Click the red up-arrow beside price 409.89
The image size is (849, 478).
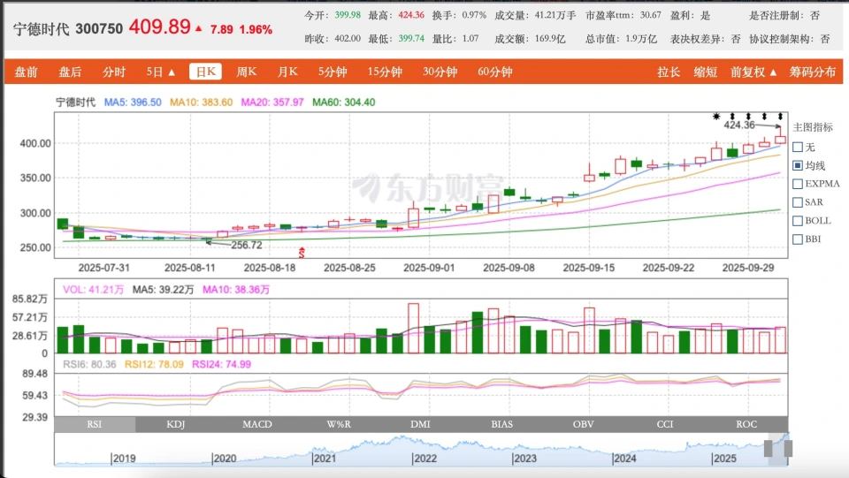tap(198, 29)
